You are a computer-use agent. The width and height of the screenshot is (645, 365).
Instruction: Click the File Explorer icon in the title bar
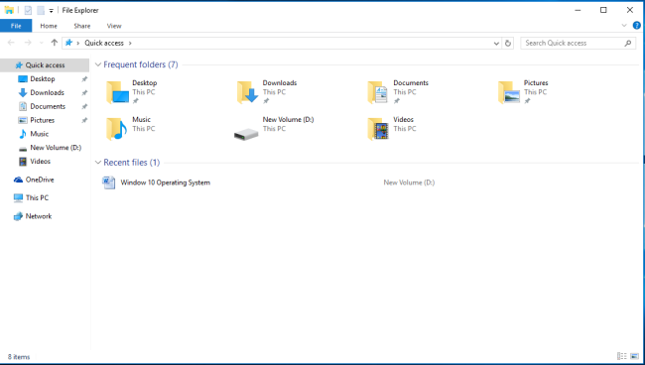coord(9,10)
